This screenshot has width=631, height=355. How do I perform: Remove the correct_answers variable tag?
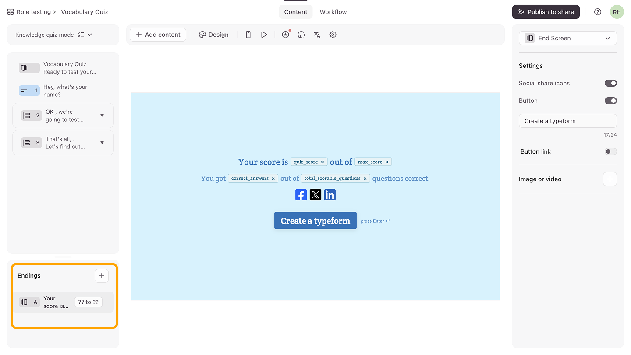[x=273, y=179]
